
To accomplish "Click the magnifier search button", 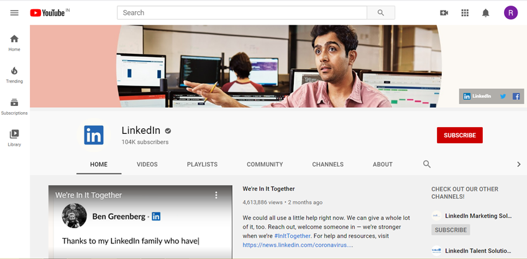I will coord(381,13).
